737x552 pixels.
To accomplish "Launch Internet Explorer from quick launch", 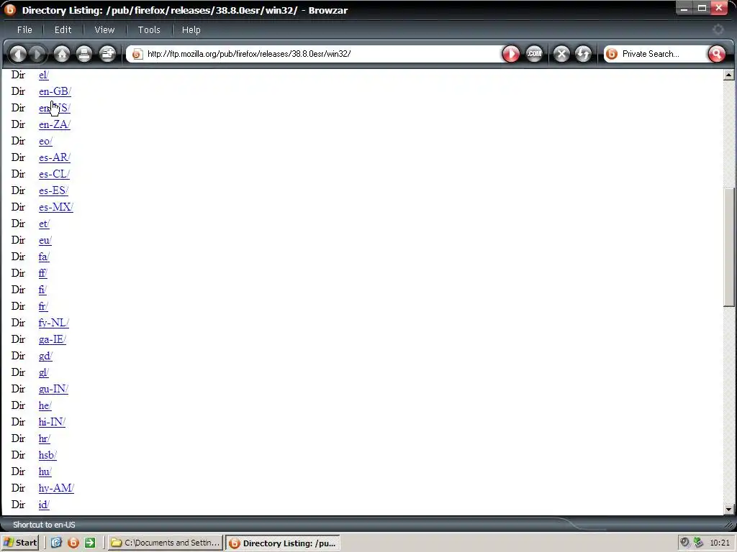I will point(56,543).
